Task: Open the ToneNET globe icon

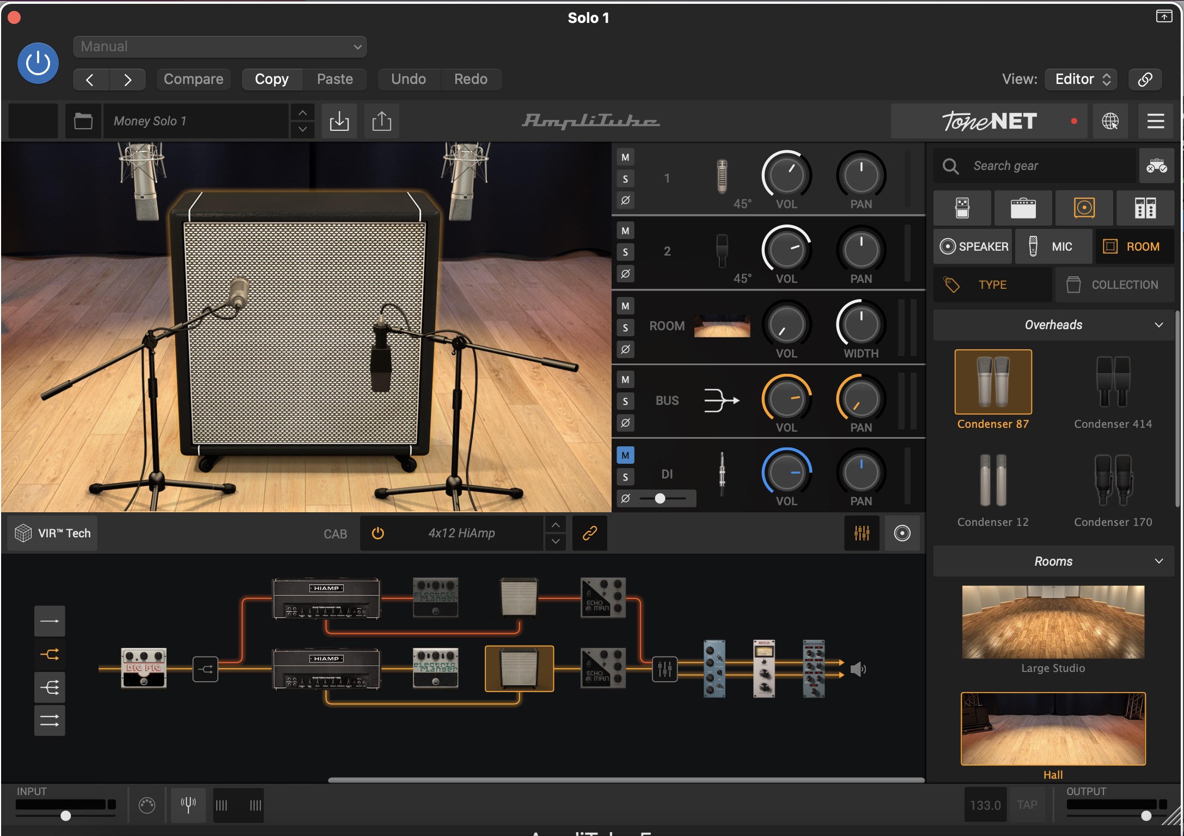Action: 1110,121
